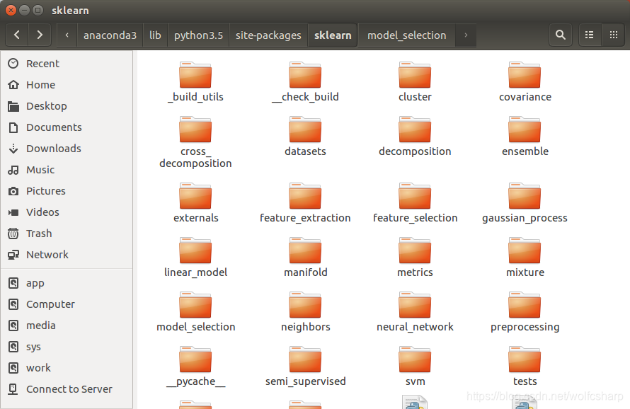Viewport: 630px width, 409px height.
Task: Jump to anaconda3 in the path bar
Action: click(x=110, y=35)
